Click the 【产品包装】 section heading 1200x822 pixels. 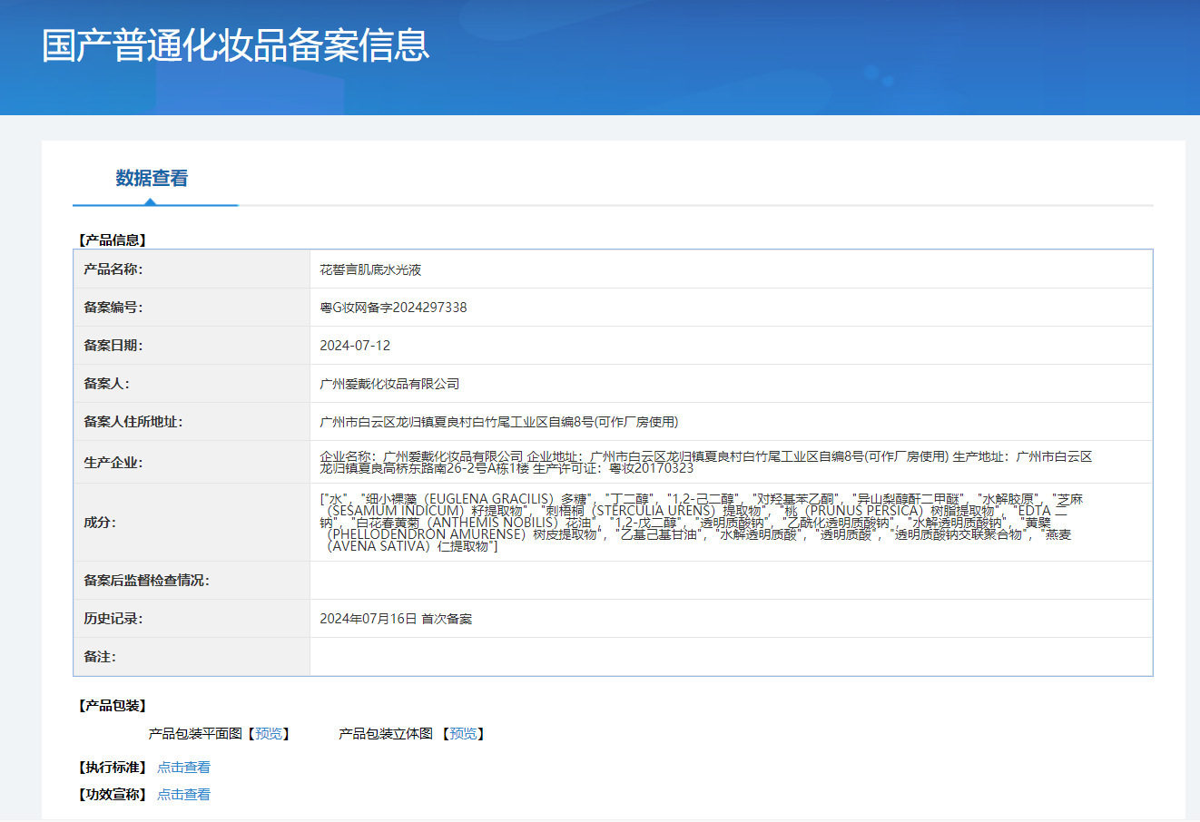(x=113, y=706)
